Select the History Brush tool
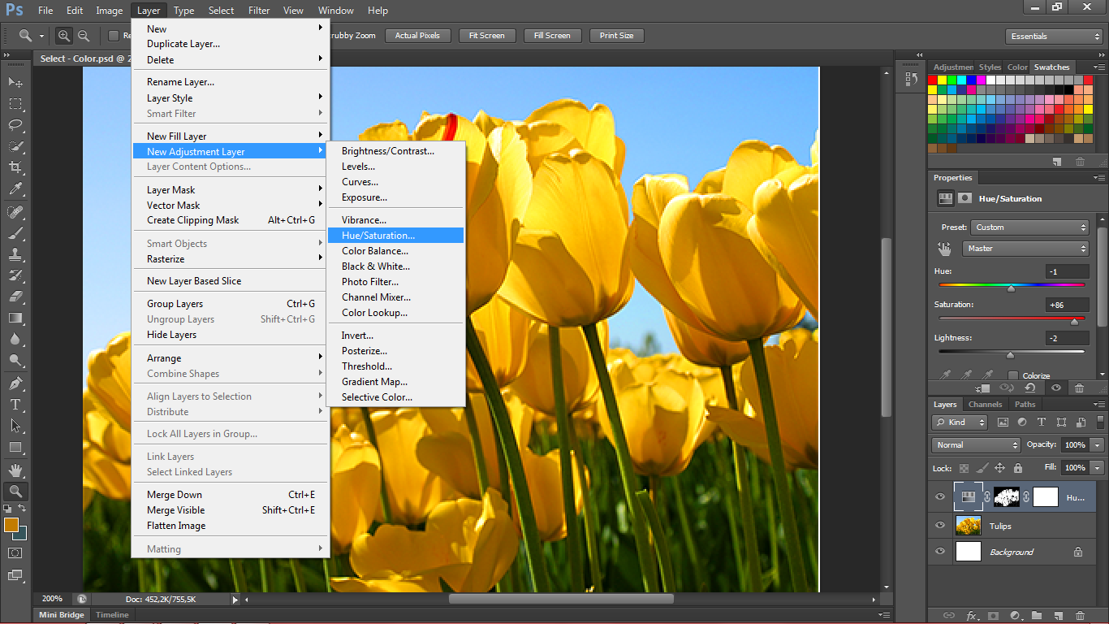 pos(15,275)
